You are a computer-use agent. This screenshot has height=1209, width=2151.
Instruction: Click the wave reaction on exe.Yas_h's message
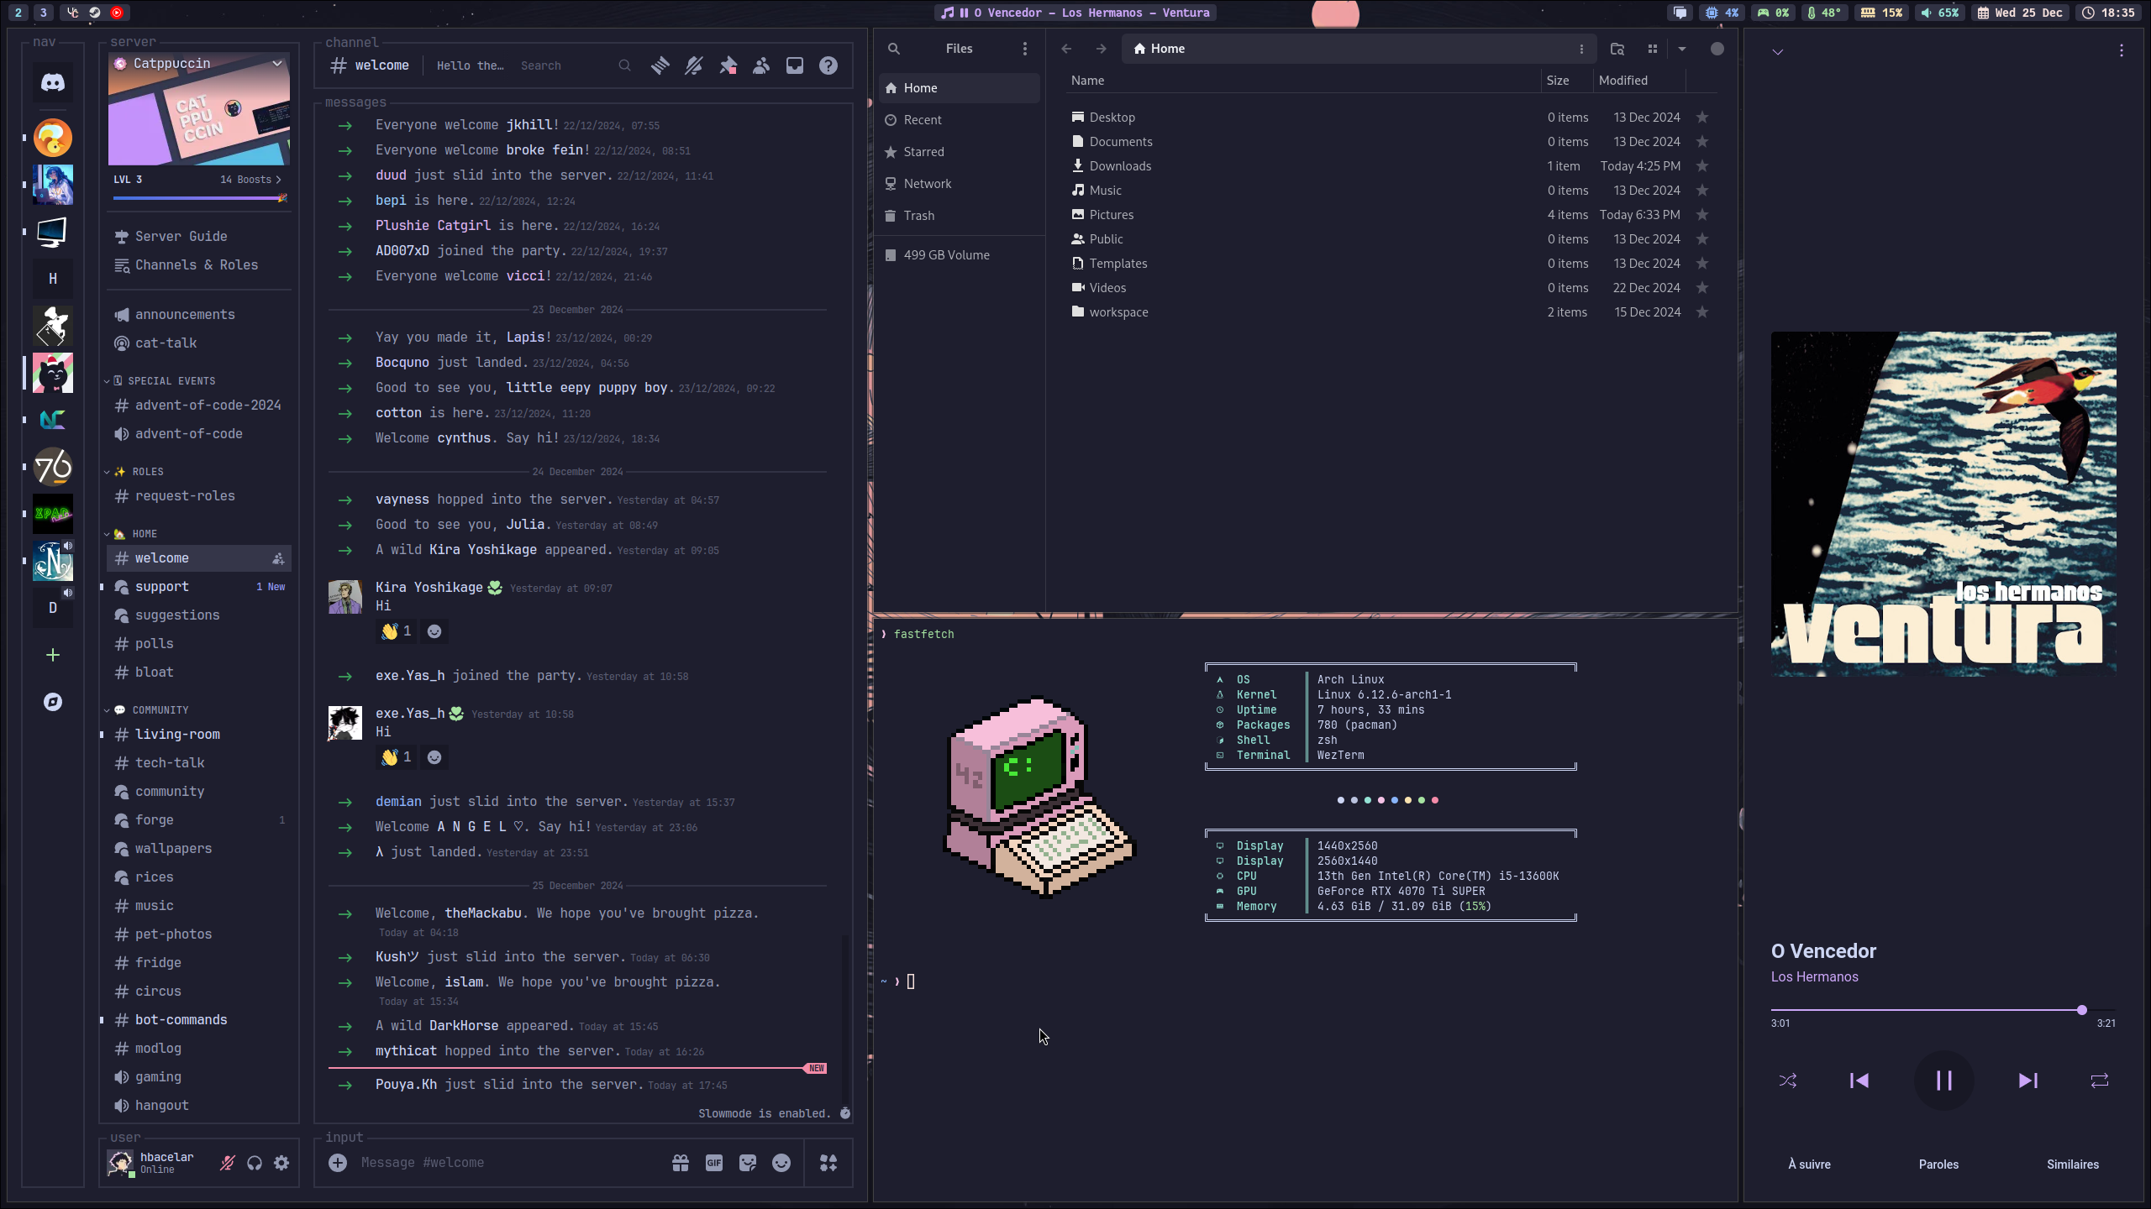pos(396,757)
